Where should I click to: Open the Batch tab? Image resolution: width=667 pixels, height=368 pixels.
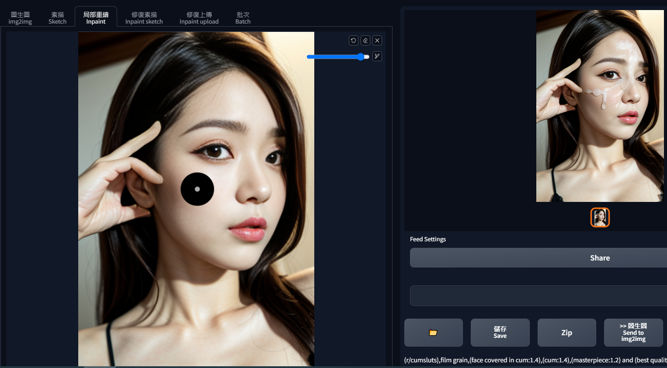[243, 18]
